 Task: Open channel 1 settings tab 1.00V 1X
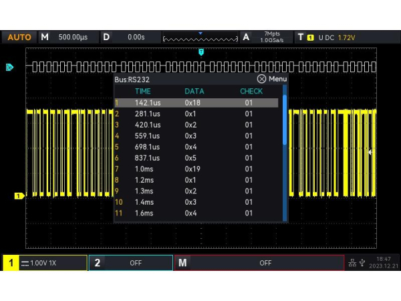tap(45, 263)
